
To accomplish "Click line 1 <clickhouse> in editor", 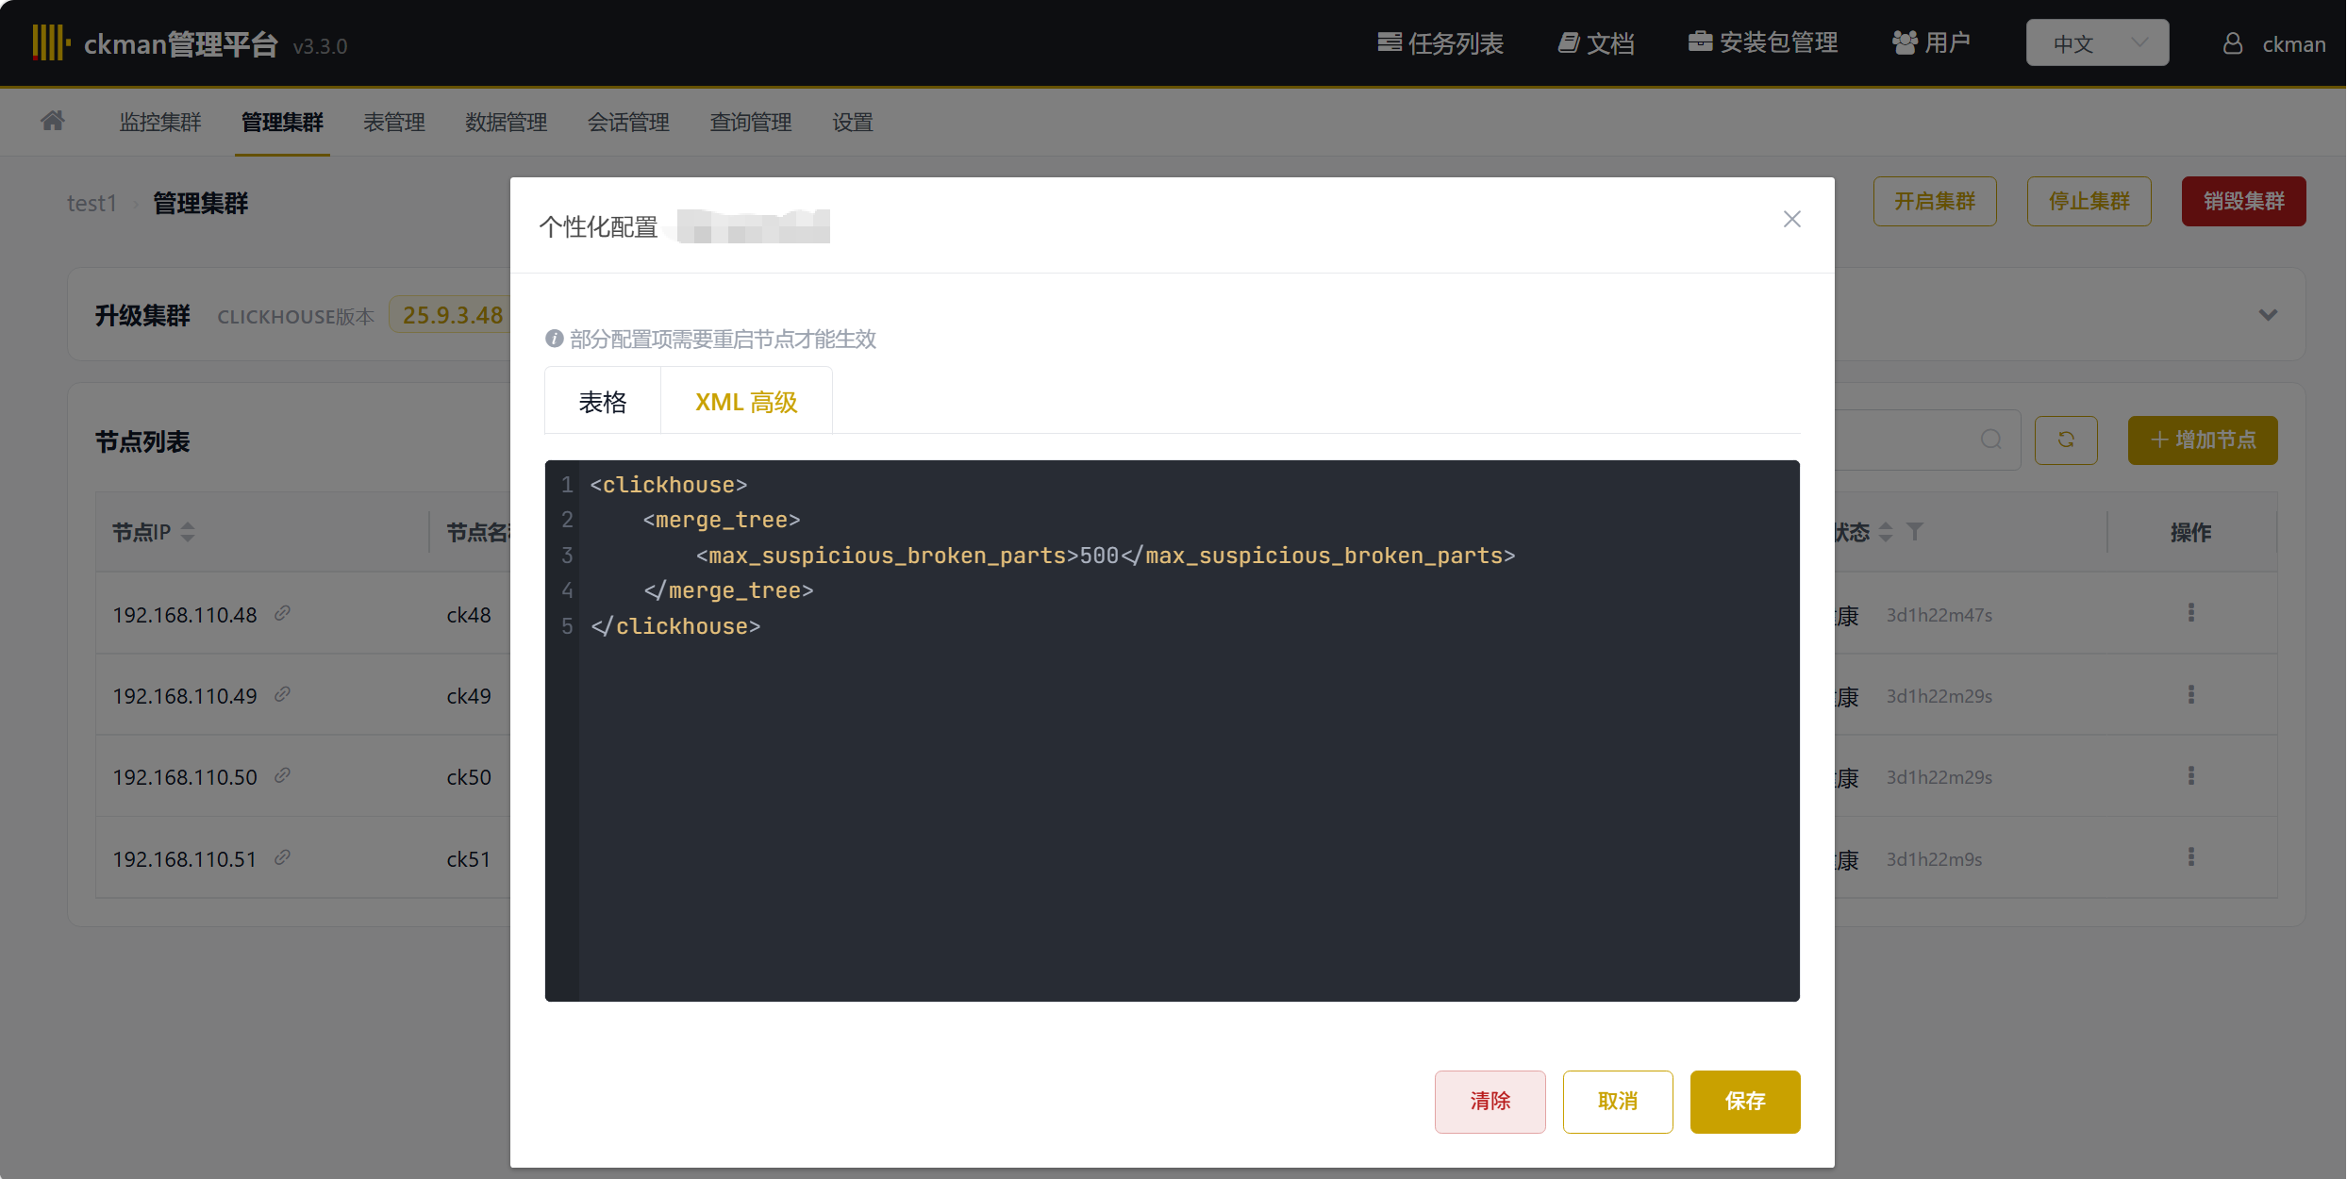I will [669, 485].
